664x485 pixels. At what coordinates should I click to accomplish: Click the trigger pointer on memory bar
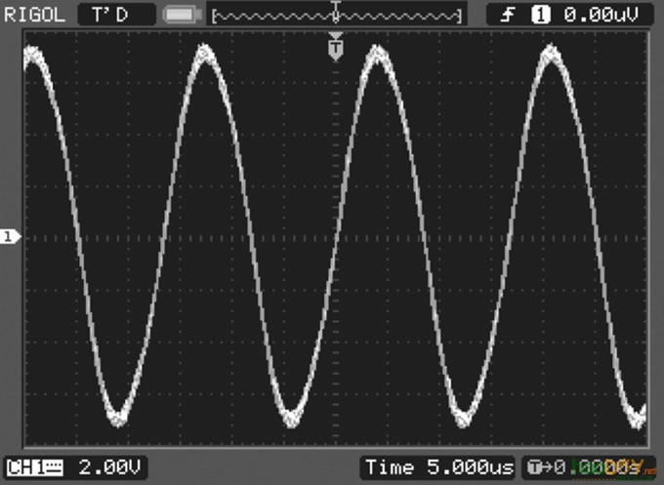coord(336,12)
